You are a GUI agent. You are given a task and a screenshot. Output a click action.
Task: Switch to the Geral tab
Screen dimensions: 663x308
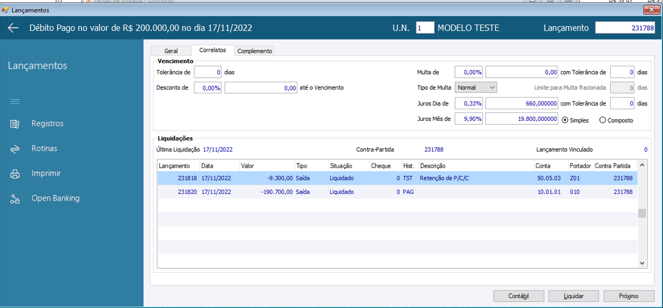coord(171,51)
